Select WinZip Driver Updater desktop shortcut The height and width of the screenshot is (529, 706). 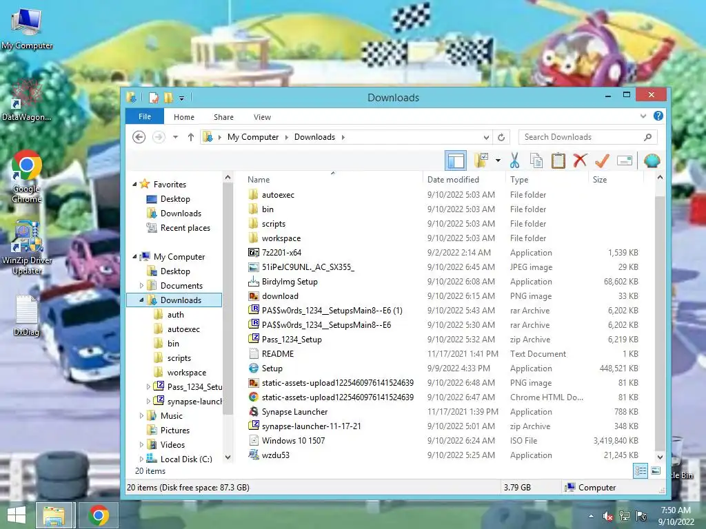27,247
